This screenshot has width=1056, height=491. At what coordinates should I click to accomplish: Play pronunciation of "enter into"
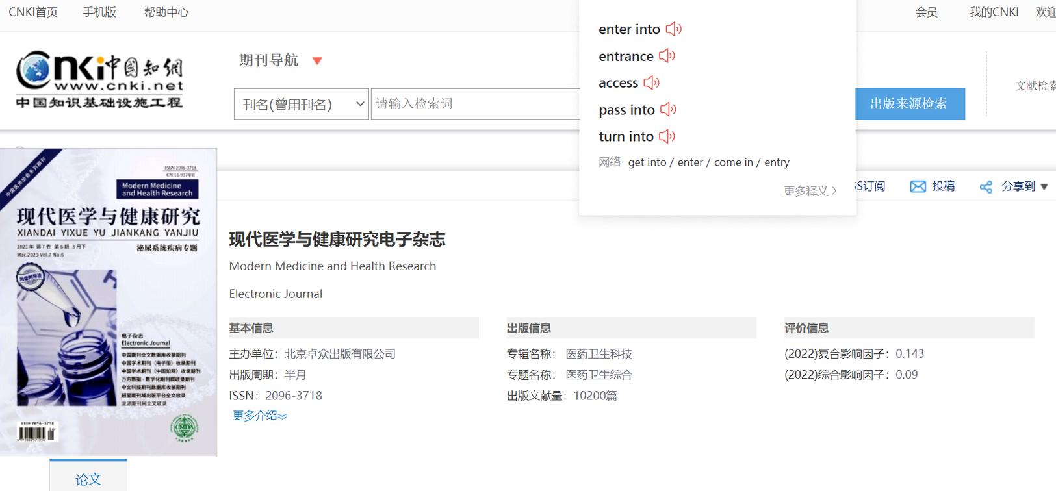point(674,29)
